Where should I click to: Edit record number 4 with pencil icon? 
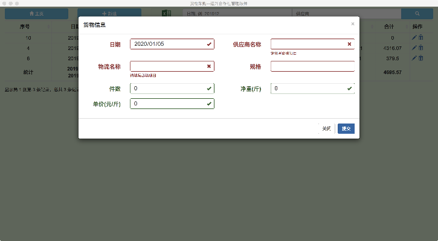click(x=414, y=48)
